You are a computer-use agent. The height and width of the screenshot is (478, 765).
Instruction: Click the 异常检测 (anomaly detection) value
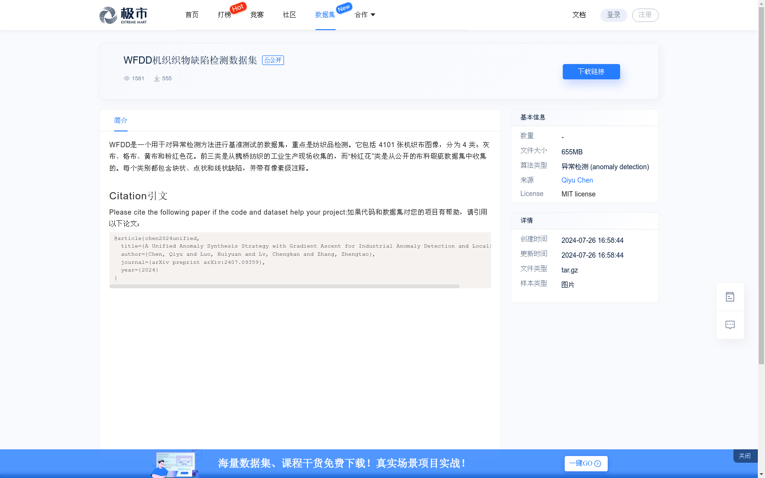(605, 167)
